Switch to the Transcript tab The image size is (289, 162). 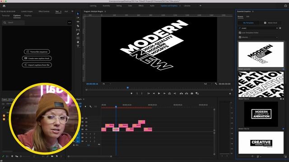click(6, 16)
